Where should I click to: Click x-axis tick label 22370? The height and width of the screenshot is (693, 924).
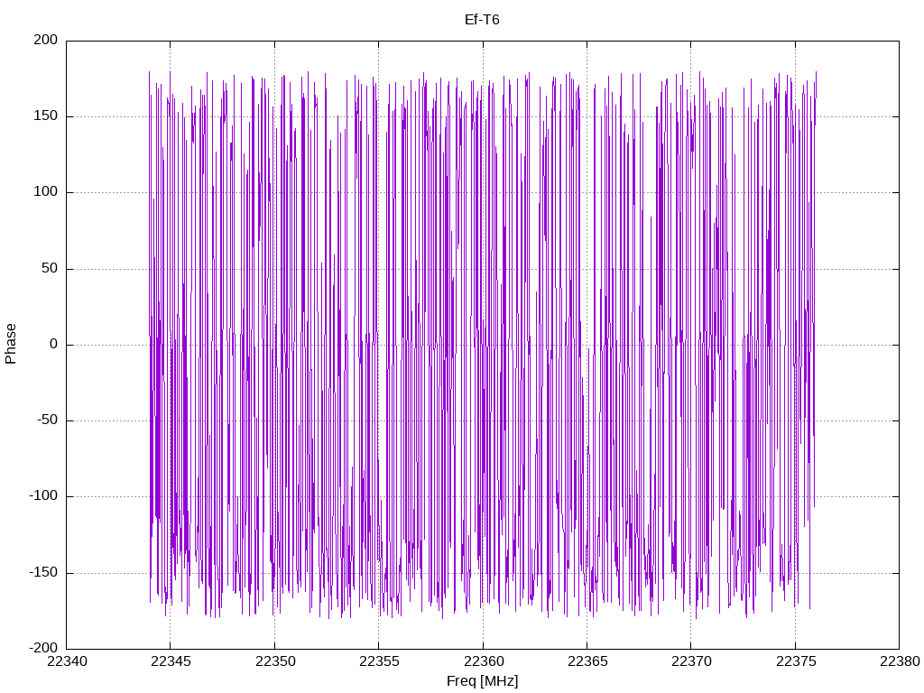691,661
